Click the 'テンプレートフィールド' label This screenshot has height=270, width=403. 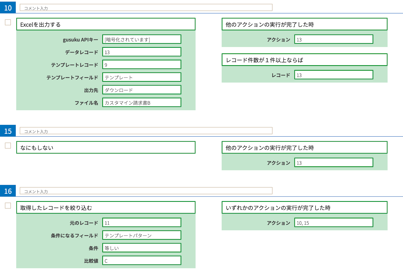72,78
